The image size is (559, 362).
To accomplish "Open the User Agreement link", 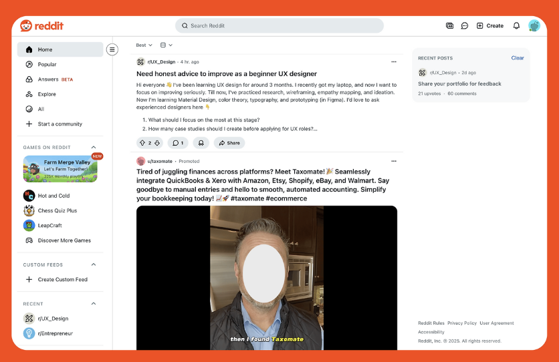I will 497,323.
